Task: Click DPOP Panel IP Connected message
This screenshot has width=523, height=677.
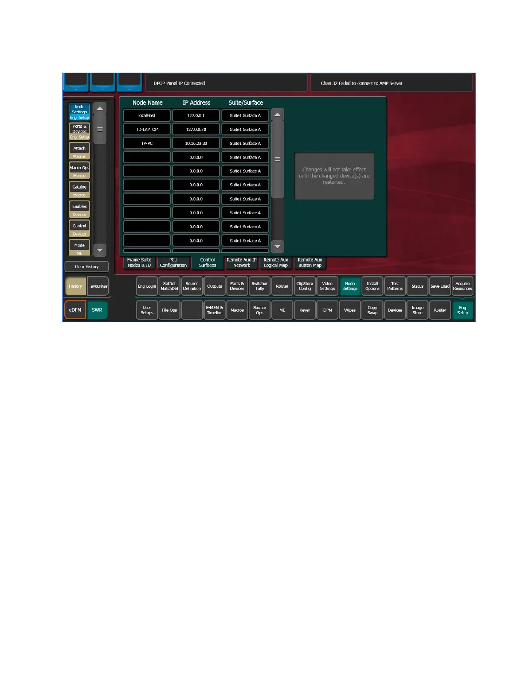Action: coord(226,83)
